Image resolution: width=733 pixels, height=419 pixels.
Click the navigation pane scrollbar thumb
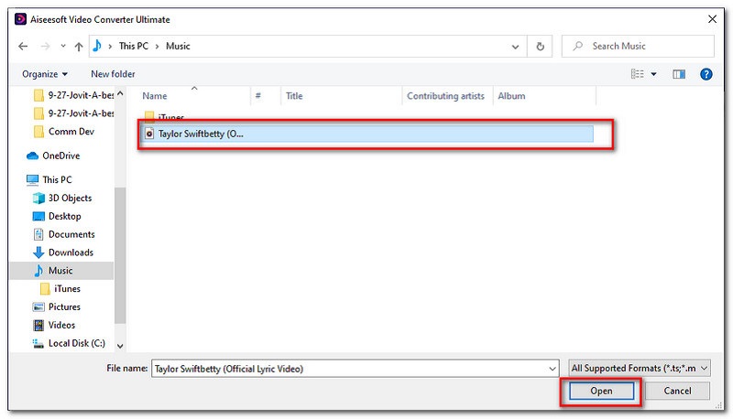120,255
